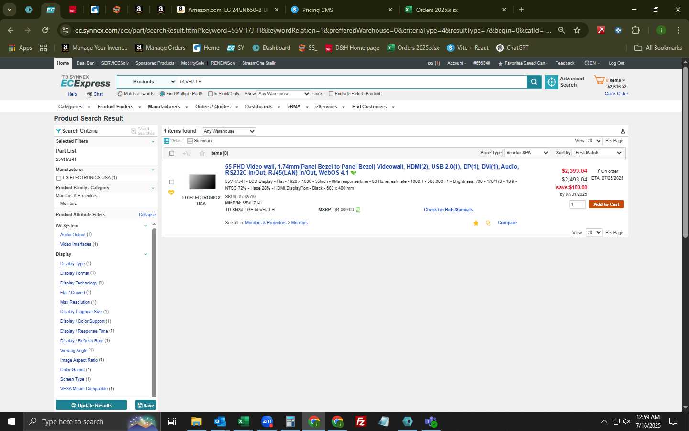The image size is (689, 431).
Task: Click the Compare link
Action: pos(507,223)
